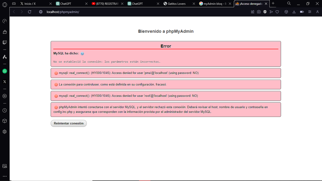Open Twitch panel in sidebar
Viewport: 322px width, 181px height.
[5, 42]
